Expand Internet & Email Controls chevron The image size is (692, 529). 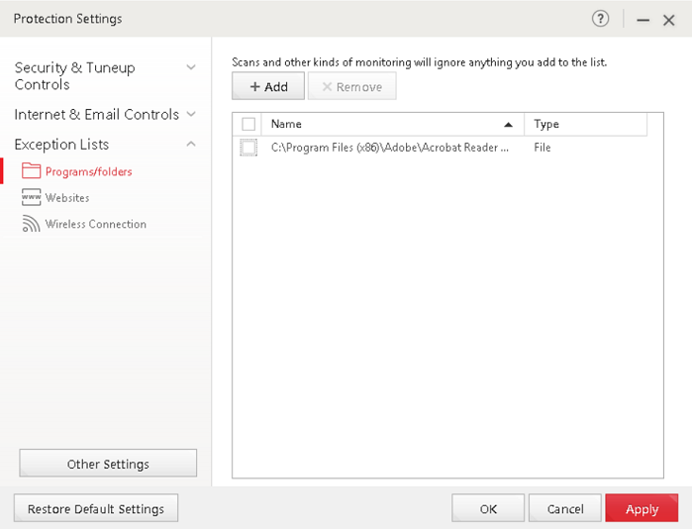[191, 114]
